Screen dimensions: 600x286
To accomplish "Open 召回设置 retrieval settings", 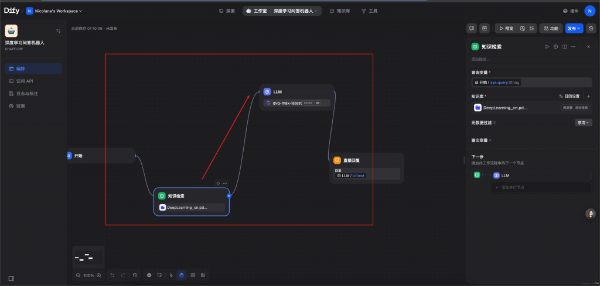I will pos(569,96).
